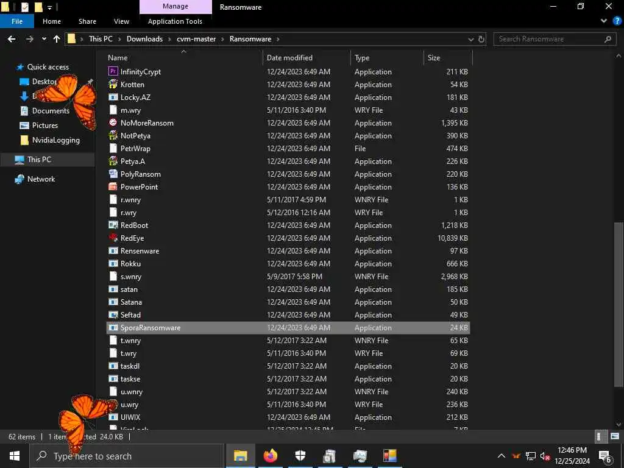Screen dimensions: 624x468
Task: Select the Krotten file icon
Action: click(x=113, y=84)
